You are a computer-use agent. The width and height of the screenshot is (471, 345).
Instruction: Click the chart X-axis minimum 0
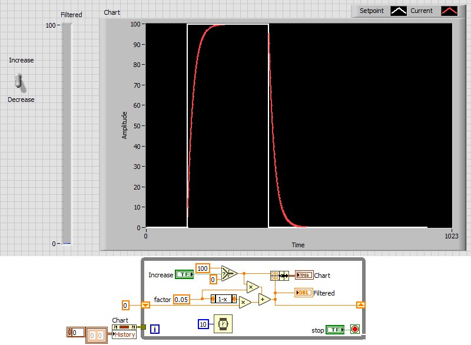(x=145, y=236)
